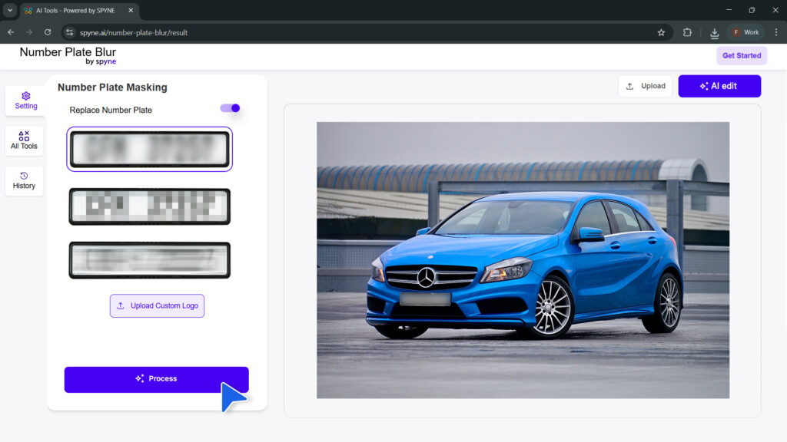
Task: Click the Number Plate Masking heading
Action: tap(112, 87)
